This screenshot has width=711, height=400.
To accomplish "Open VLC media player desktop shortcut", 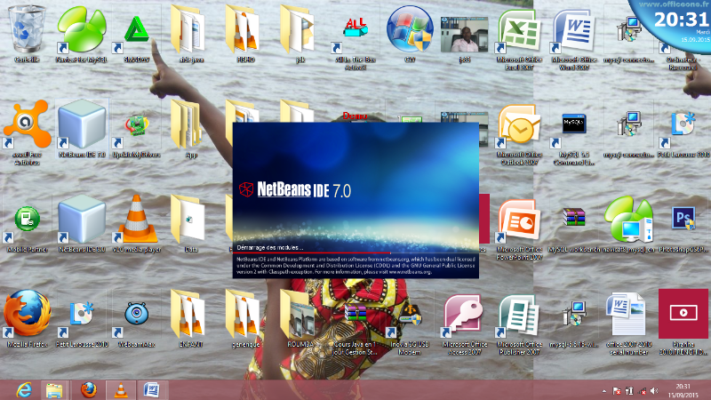I will (x=137, y=223).
